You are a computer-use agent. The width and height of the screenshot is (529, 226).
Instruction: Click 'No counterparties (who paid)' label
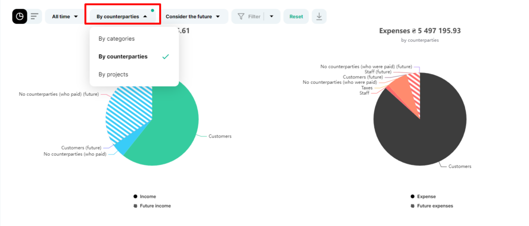coord(75,154)
